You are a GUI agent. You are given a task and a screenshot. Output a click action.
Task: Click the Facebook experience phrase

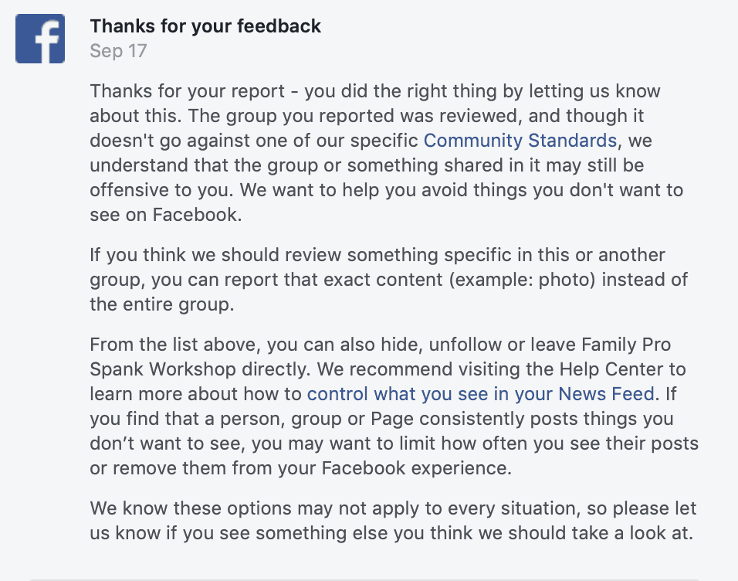[416, 468]
